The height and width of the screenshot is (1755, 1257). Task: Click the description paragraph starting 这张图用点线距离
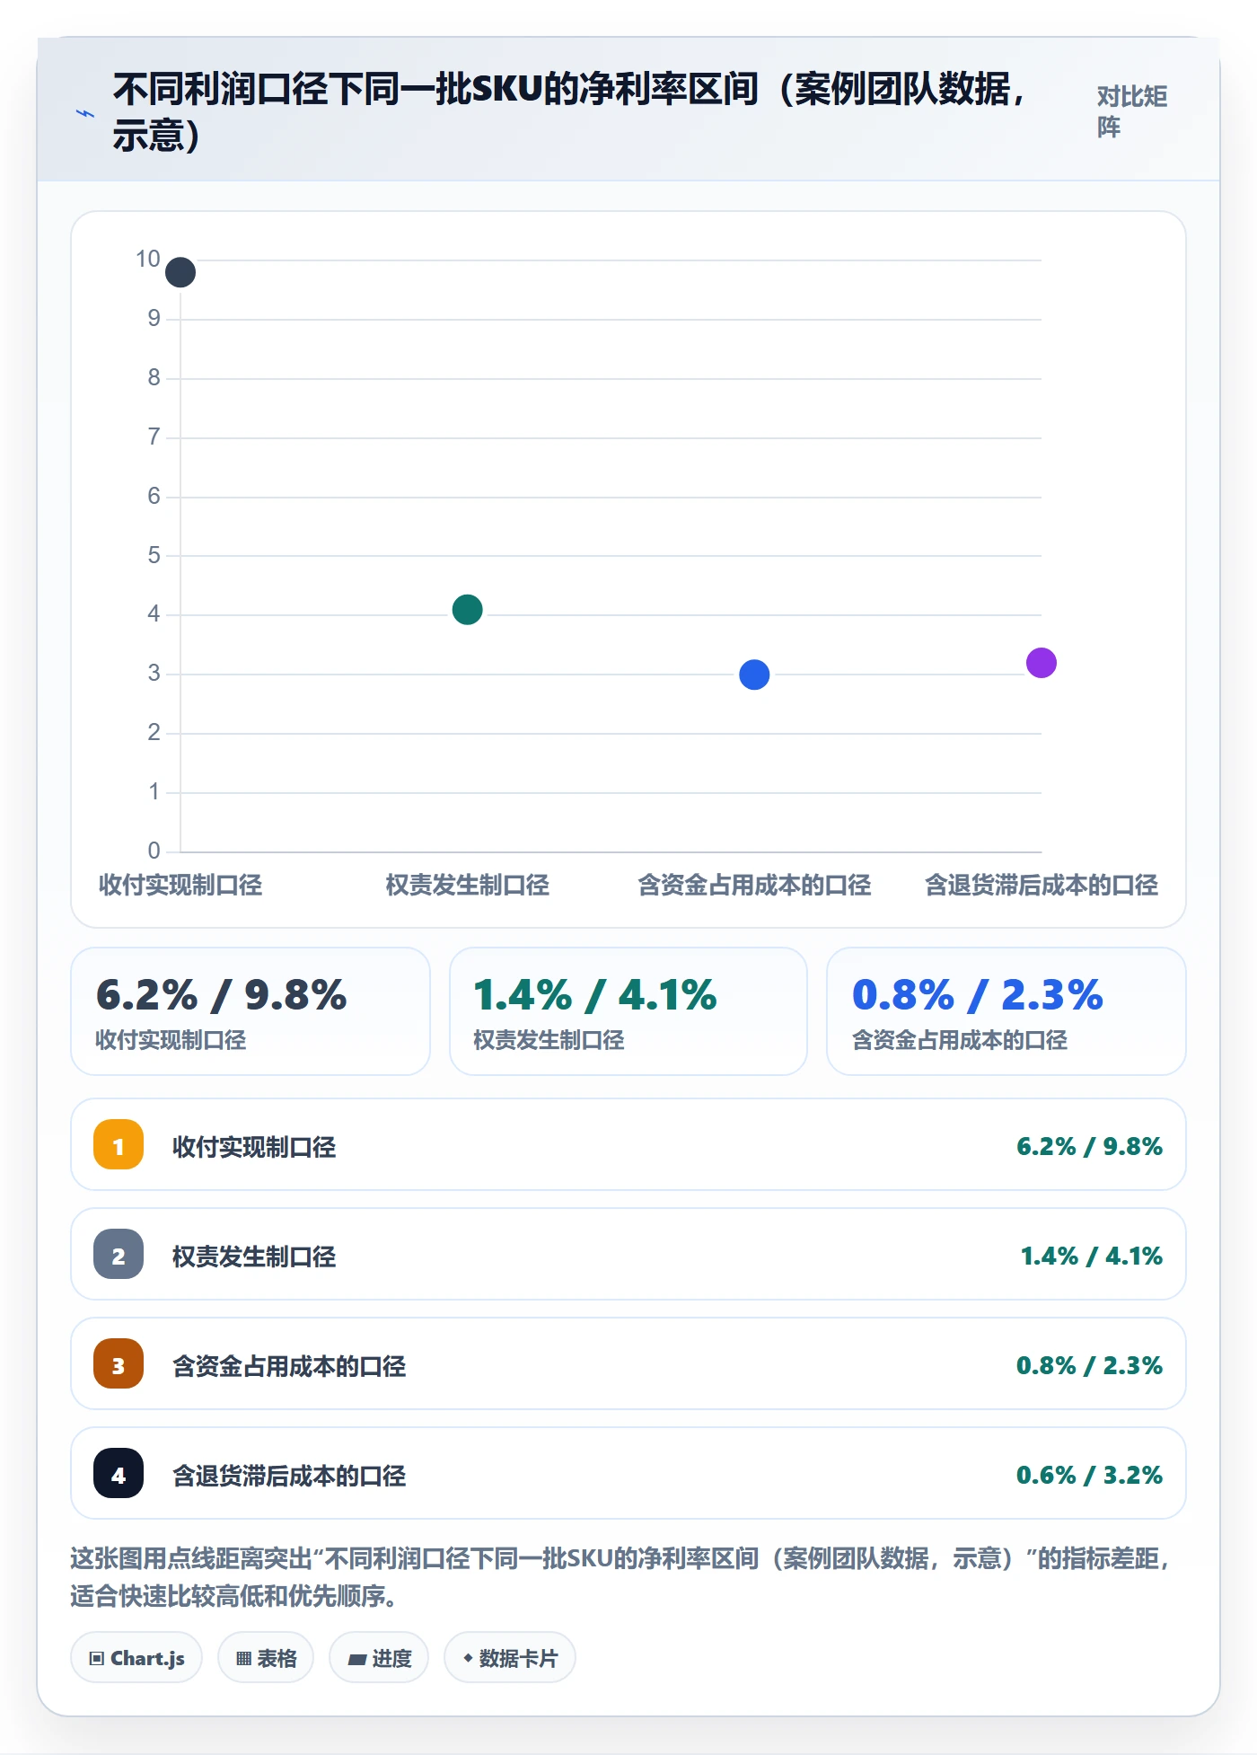[x=620, y=1576]
